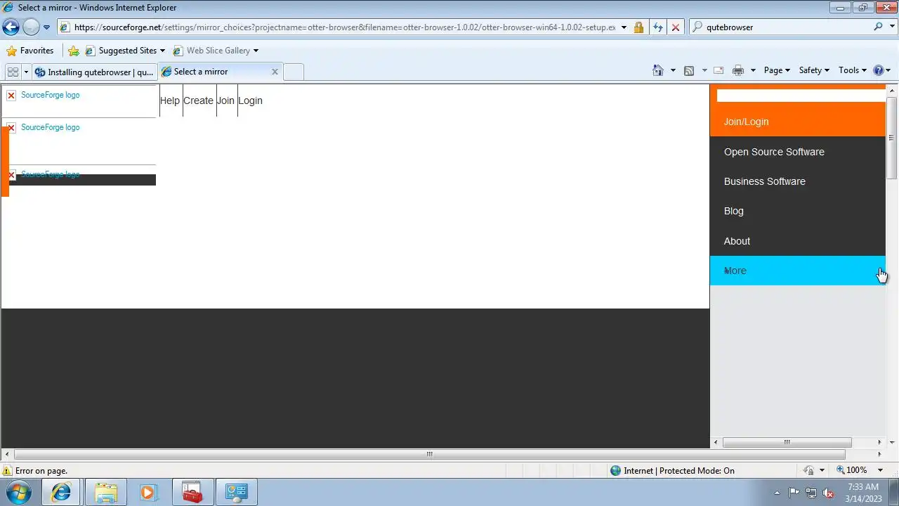Expand the zoom level dropdown arrow
The height and width of the screenshot is (506, 899).
click(x=880, y=470)
